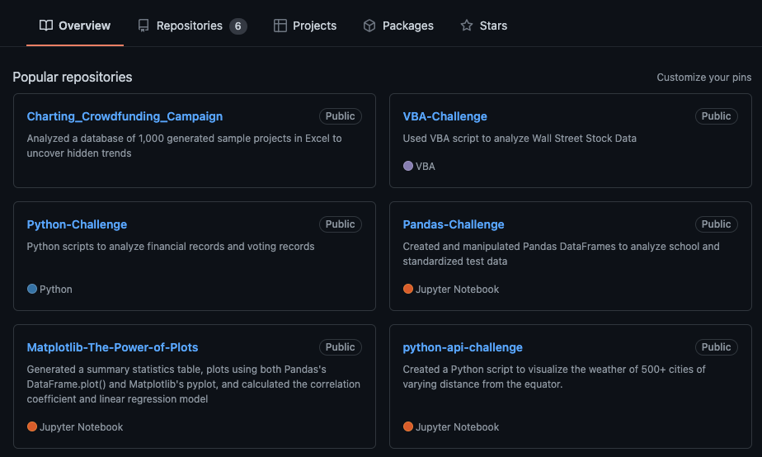This screenshot has height=457, width=762.
Task: Open the Pandas-Challenge repository link
Action: pyautogui.click(x=453, y=224)
